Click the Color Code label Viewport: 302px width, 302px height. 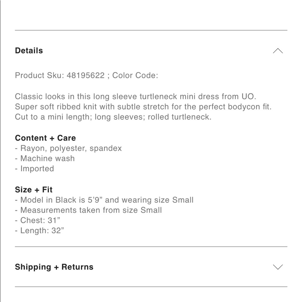(135, 75)
